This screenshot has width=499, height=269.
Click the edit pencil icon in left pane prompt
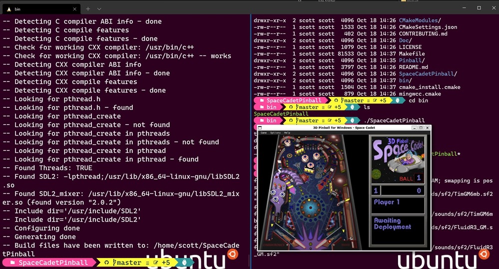pos(156,262)
